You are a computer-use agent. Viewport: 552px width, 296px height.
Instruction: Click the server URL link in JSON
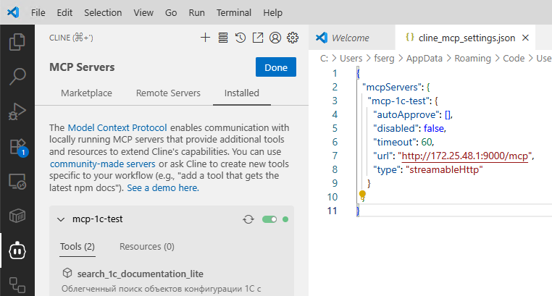click(464, 156)
